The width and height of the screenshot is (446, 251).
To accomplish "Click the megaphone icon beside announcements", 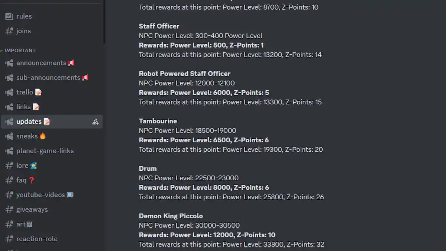I will [9, 63].
